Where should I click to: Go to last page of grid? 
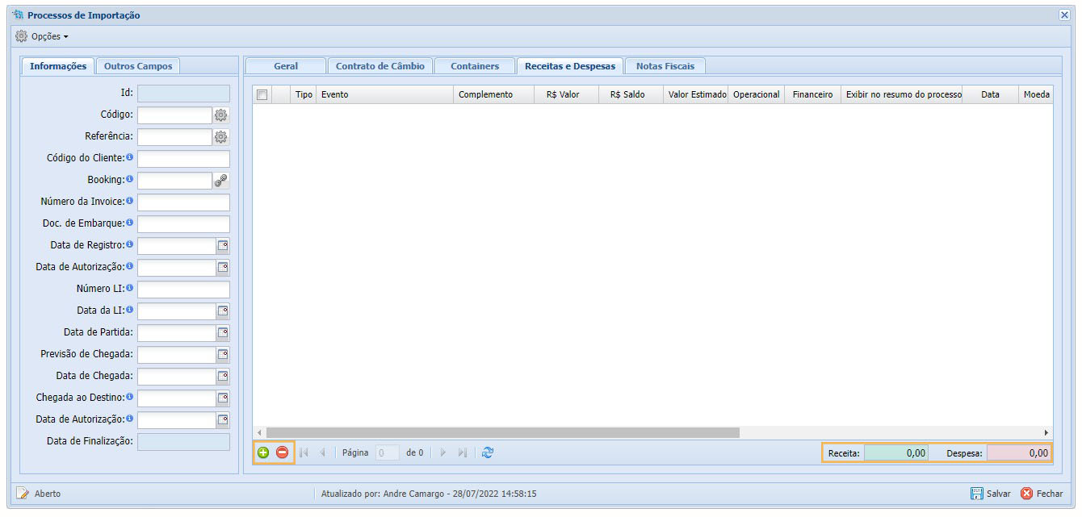[x=462, y=452]
